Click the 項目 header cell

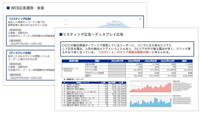97,61
